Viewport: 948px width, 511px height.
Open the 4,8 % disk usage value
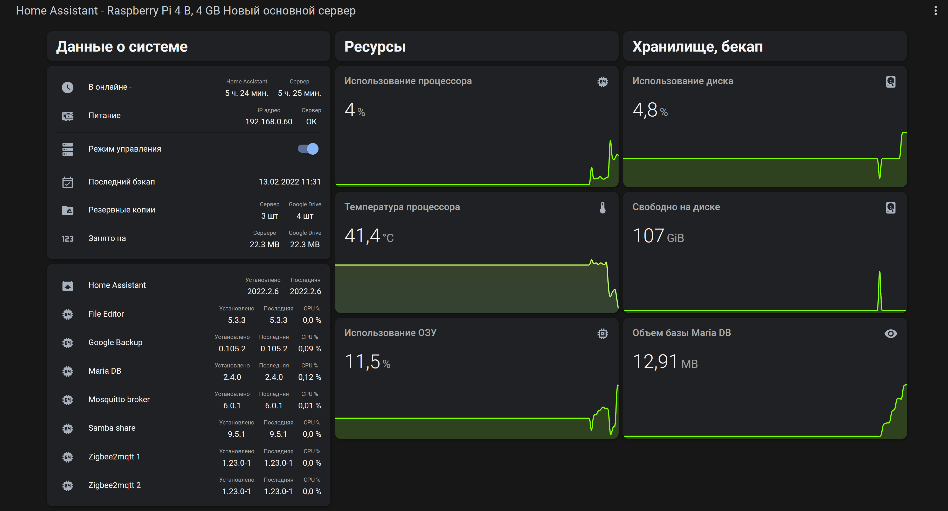pos(650,110)
